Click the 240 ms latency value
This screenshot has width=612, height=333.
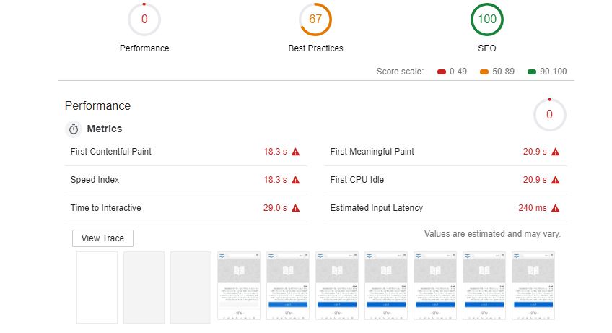[x=533, y=207]
